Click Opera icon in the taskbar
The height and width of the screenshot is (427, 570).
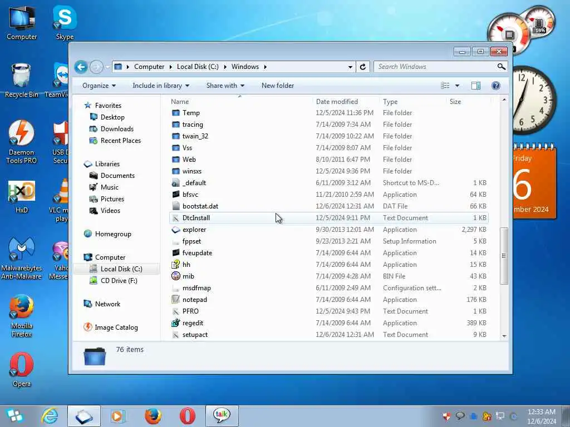[188, 416]
